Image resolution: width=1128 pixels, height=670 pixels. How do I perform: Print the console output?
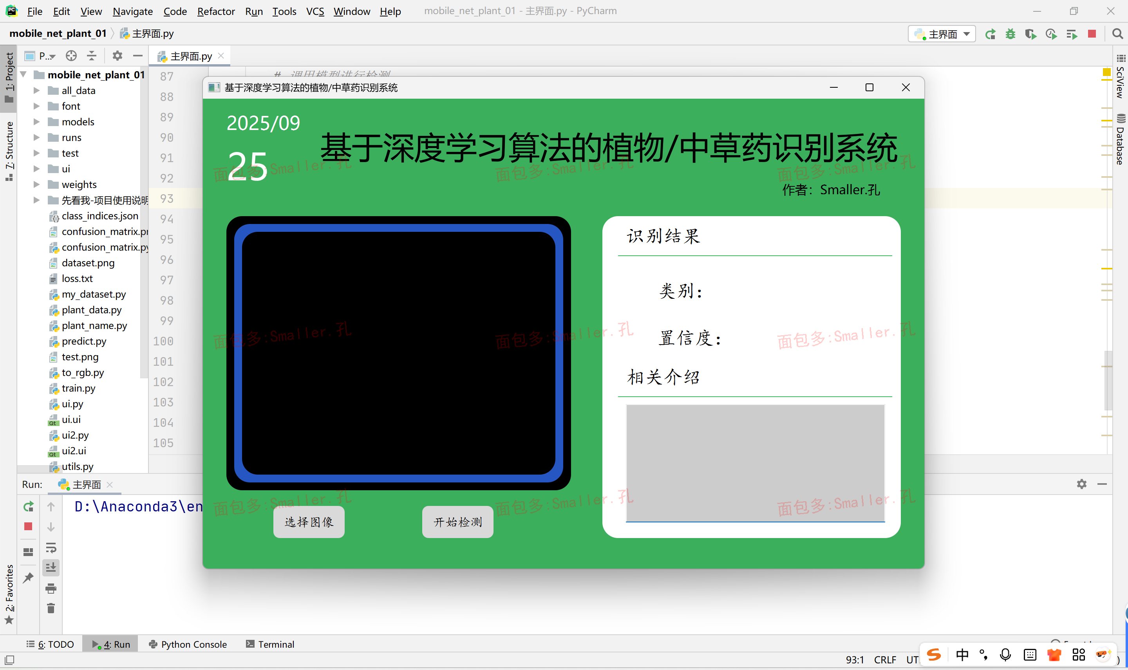[51, 588]
